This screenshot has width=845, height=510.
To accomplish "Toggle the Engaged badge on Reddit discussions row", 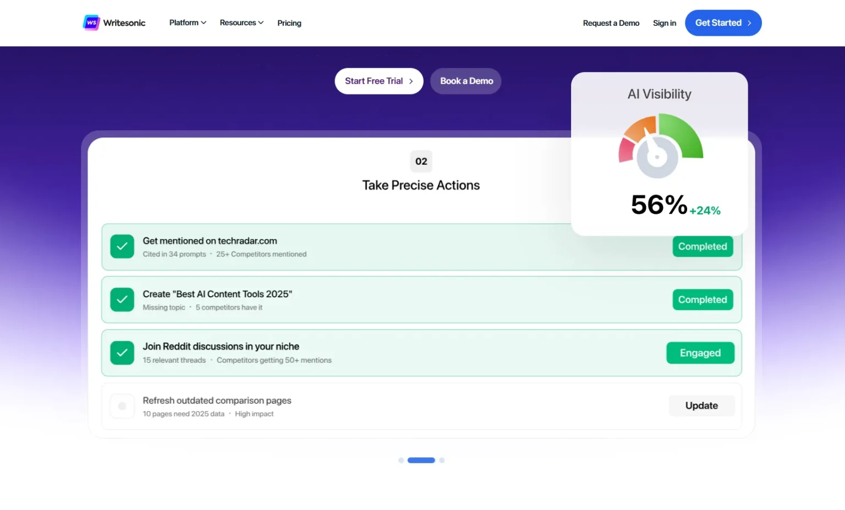I will click(700, 352).
